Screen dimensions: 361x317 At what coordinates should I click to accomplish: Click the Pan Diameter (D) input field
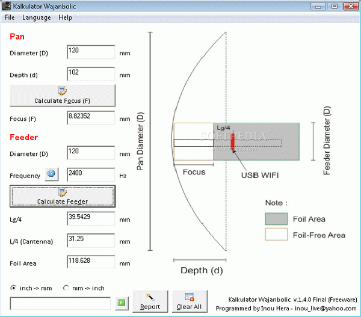click(90, 52)
